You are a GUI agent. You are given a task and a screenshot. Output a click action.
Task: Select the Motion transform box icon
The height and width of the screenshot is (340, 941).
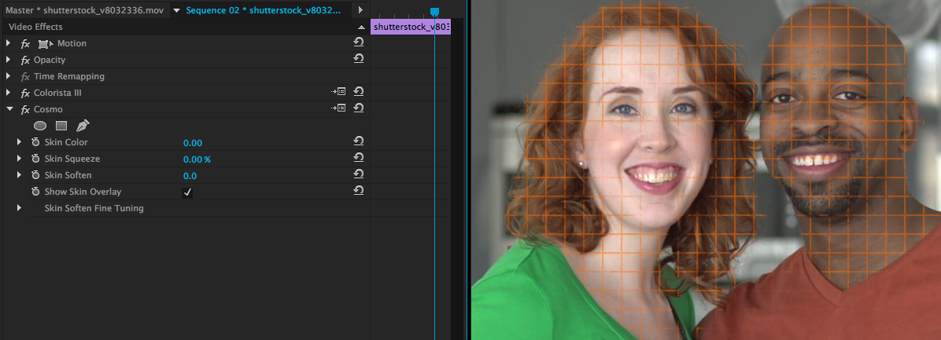pos(46,44)
